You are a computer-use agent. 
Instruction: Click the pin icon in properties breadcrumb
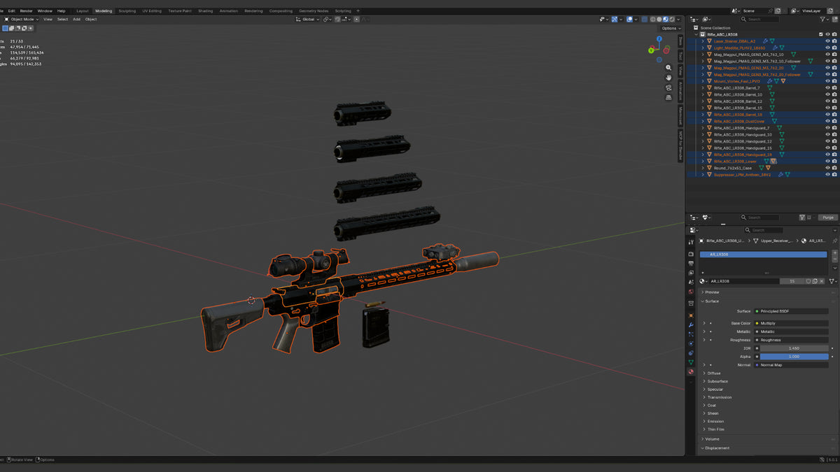(x=834, y=241)
